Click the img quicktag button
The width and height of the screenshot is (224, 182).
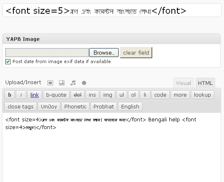coord(108,95)
